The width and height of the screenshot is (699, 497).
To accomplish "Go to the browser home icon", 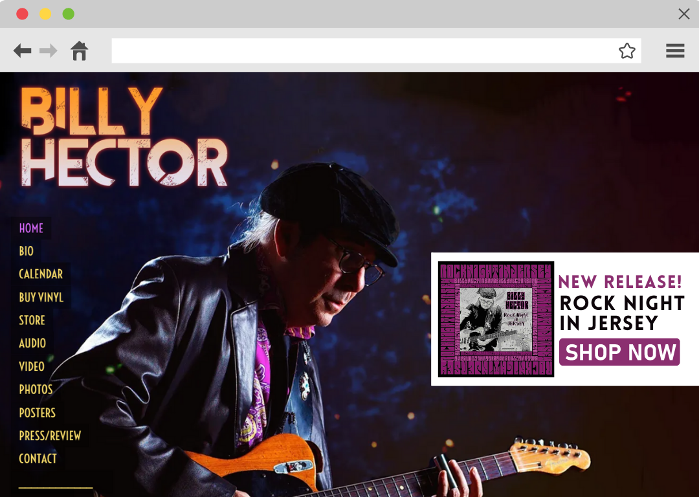I will [x=80, y=51].
